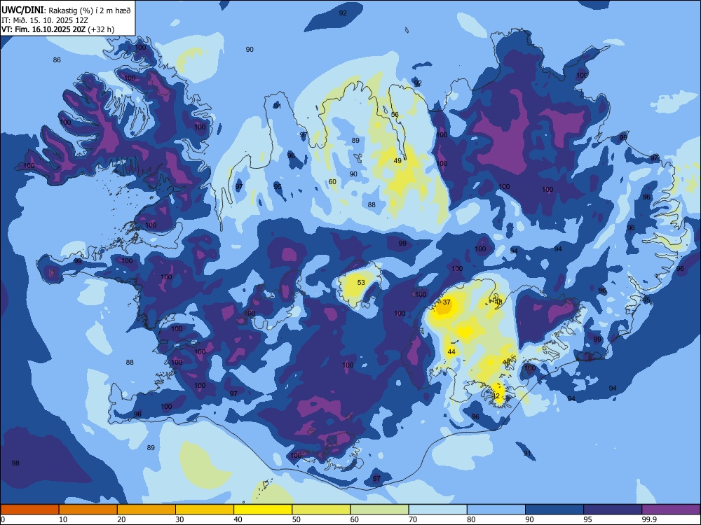Click the legend scale label '95'
Viewport: 701px width, 525px height.
tap(587, 519)
